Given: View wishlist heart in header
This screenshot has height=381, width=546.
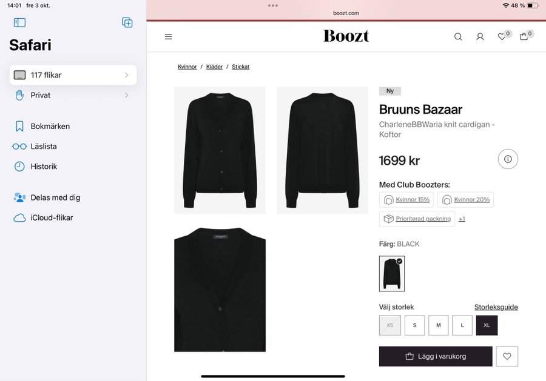Looking at the screenshot, I should point(502,36).
